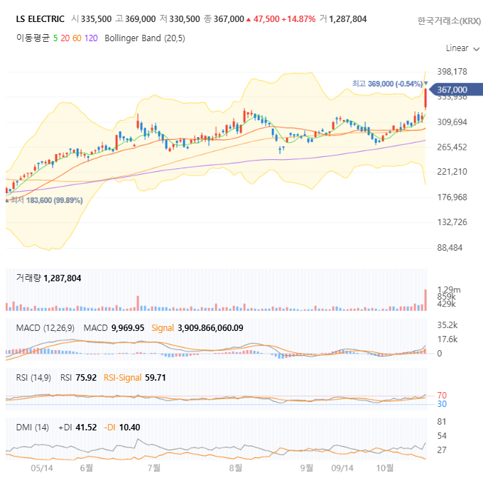Click the 05/14 date axis label
483x495 pixels.
coord(42,468)
